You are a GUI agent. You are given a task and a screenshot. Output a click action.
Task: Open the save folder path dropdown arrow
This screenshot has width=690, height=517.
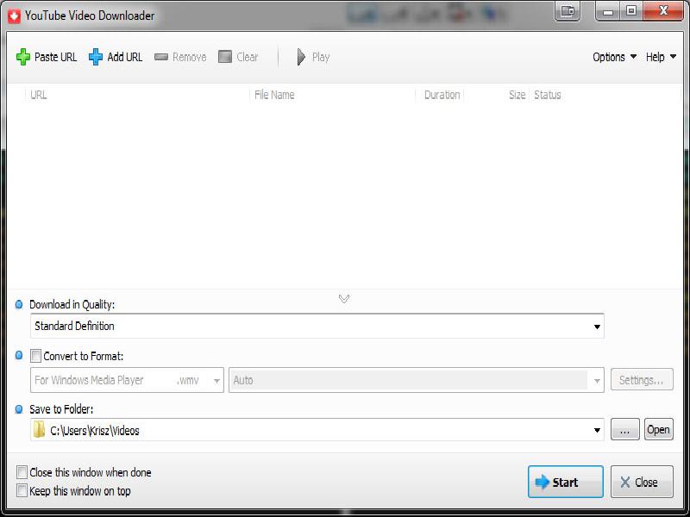coord(597,430)
